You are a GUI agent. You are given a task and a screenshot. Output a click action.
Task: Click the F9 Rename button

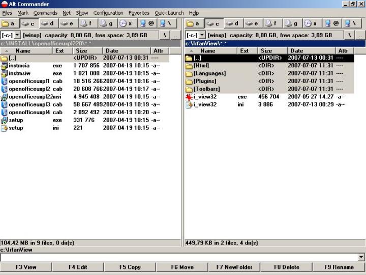pos(339,267)
